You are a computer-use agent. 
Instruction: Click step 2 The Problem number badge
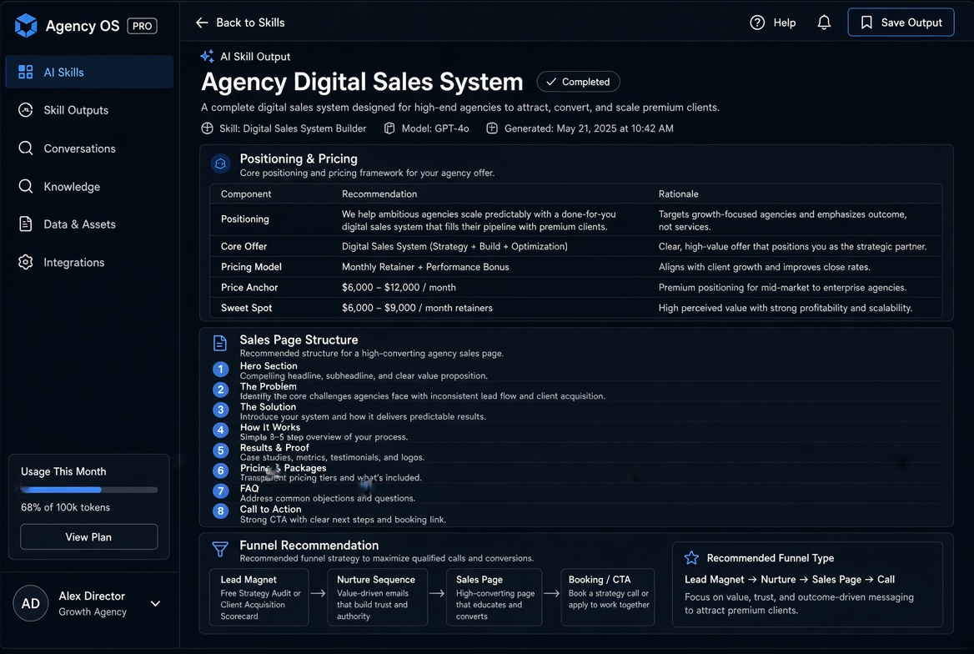220,390
